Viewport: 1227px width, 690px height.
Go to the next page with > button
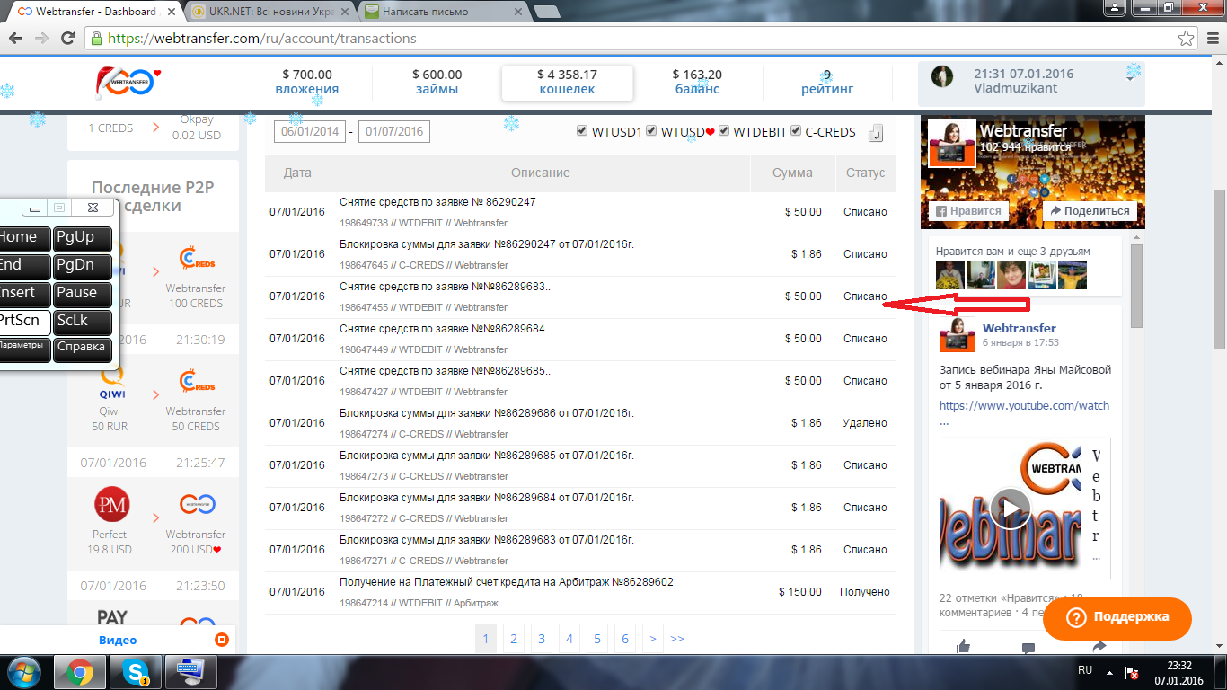652,639
